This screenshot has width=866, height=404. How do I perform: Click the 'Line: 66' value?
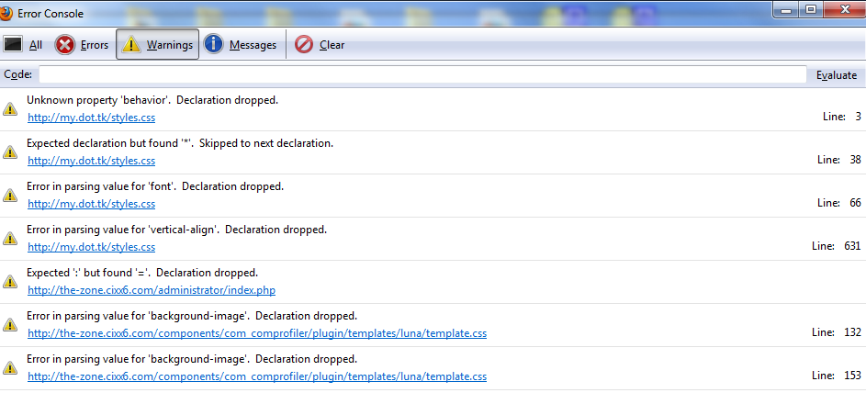tap(839, 203)
